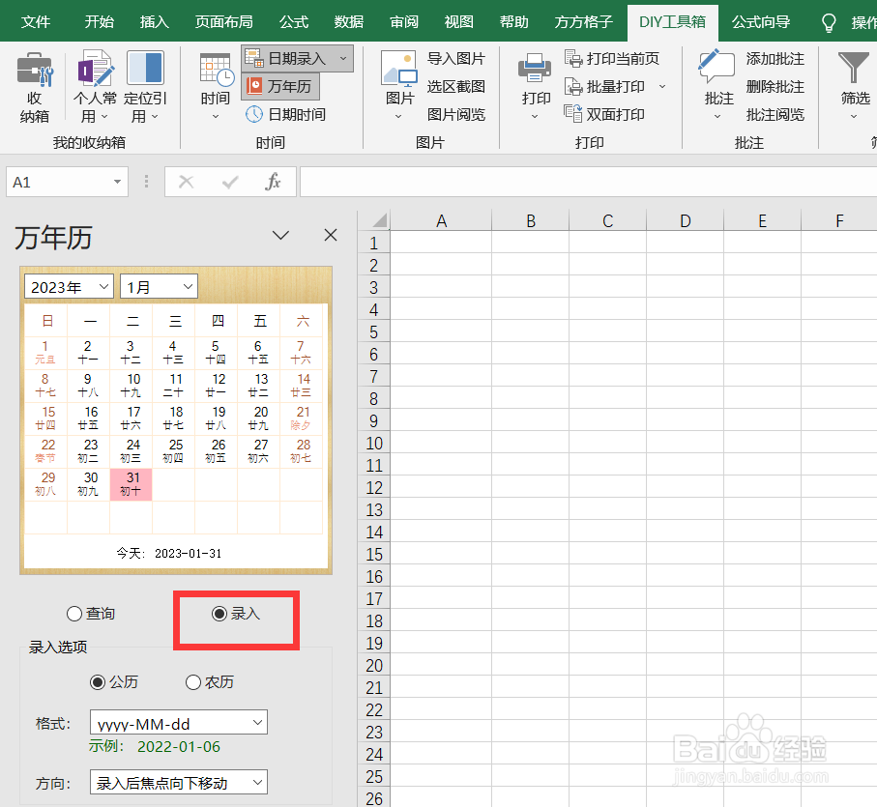Expand the 批量打印 dropdown arrow
Viewport: 877px width, 807px height.
tap(662, 86)
